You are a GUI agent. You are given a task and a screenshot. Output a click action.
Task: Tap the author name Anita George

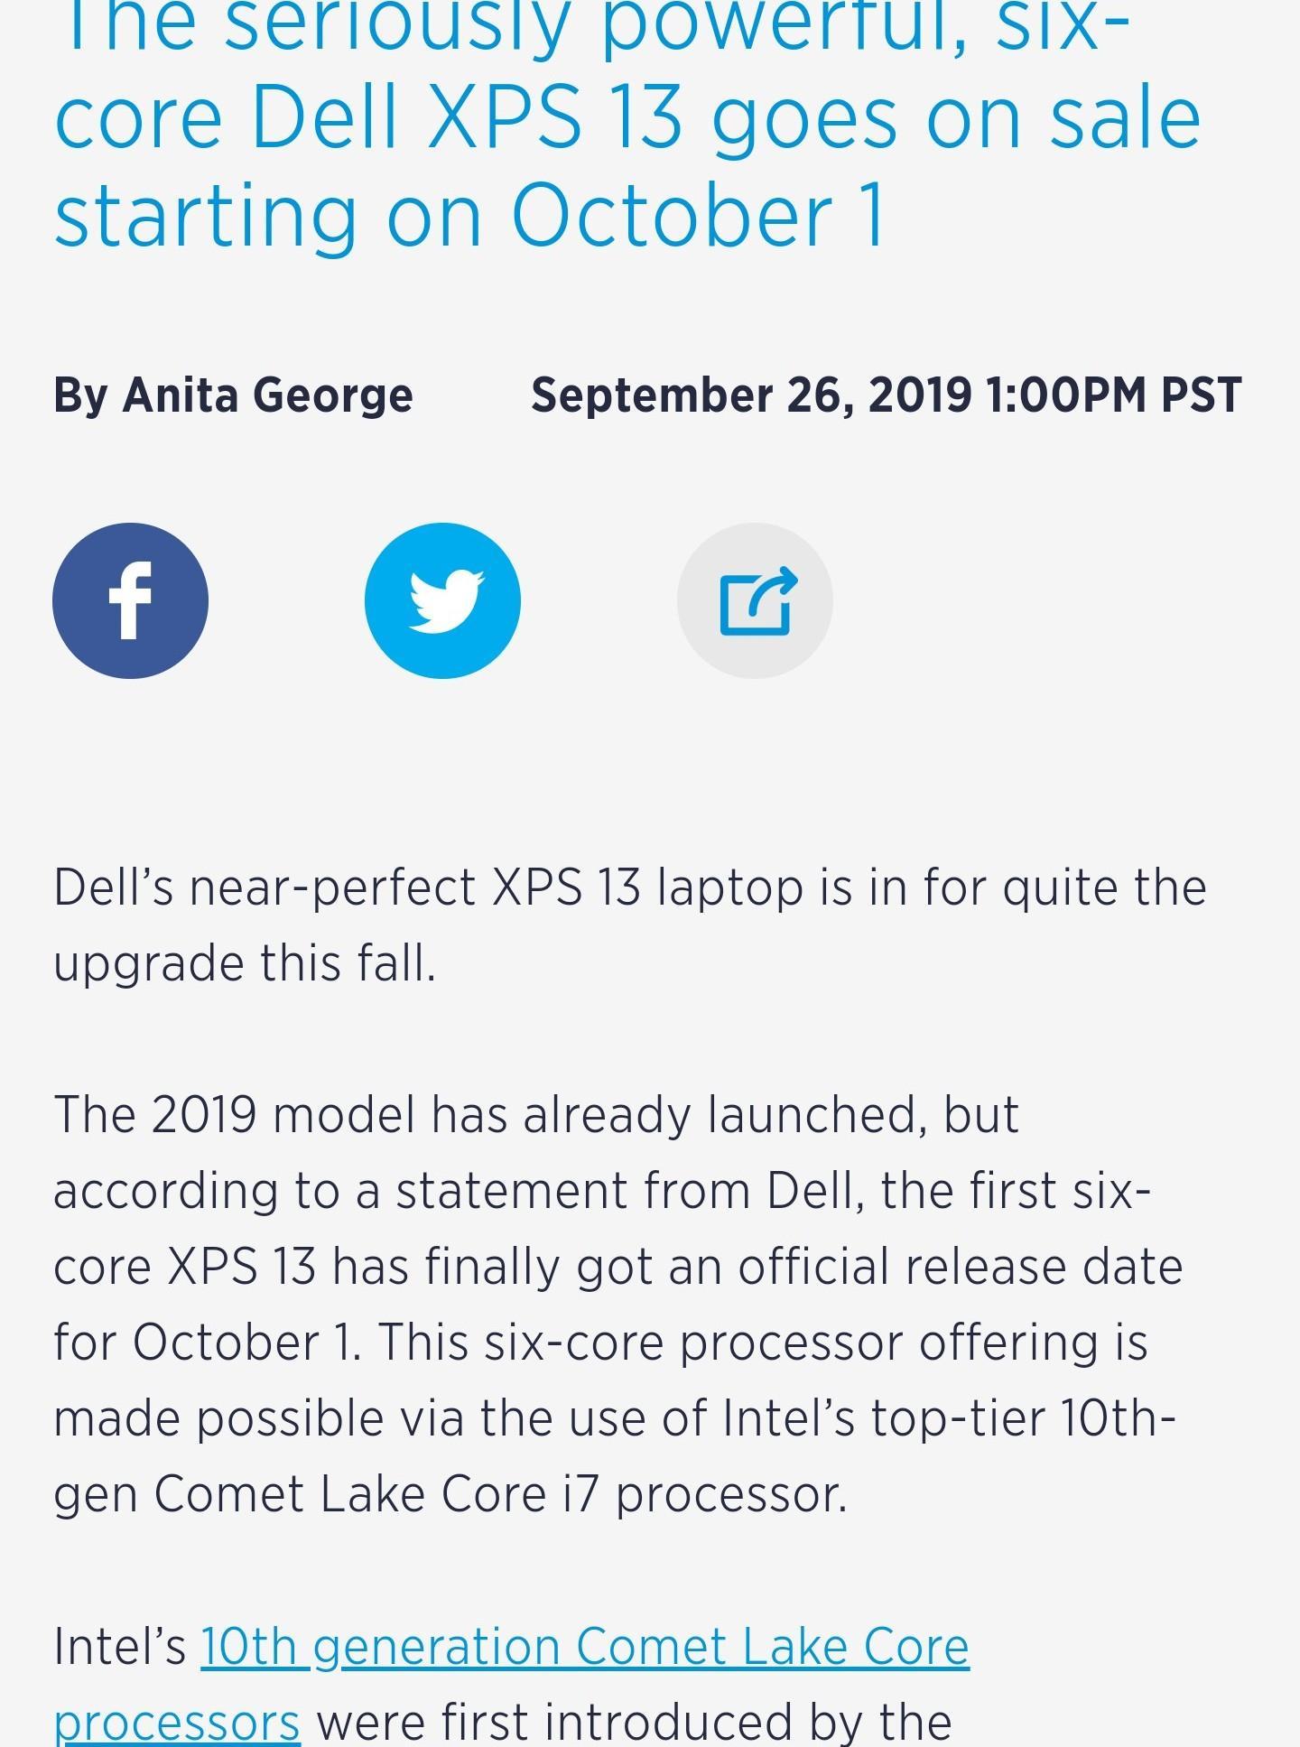(267, 395)
